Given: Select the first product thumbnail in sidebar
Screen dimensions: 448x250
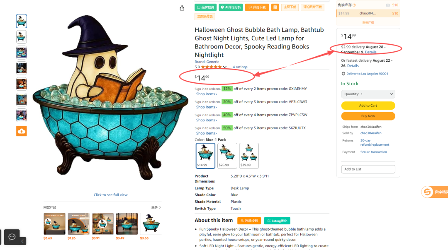Looking at the screenshot, I should pyautogui.click(x=22, y=21).
